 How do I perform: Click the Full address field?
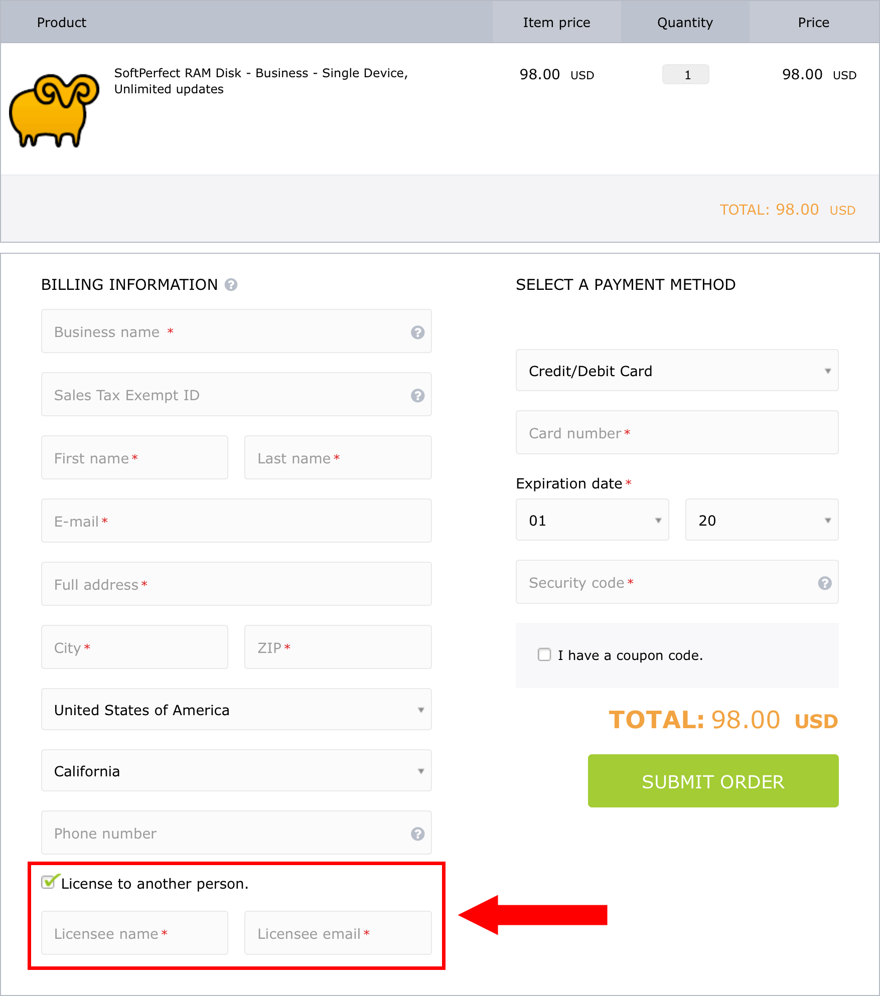pos(236,584)
